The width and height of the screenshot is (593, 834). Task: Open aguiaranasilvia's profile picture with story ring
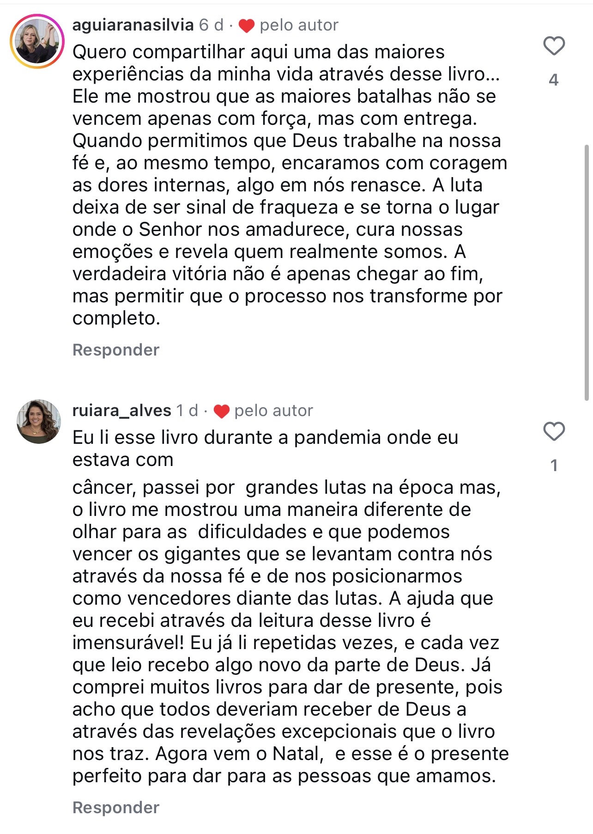pos(37,42)
